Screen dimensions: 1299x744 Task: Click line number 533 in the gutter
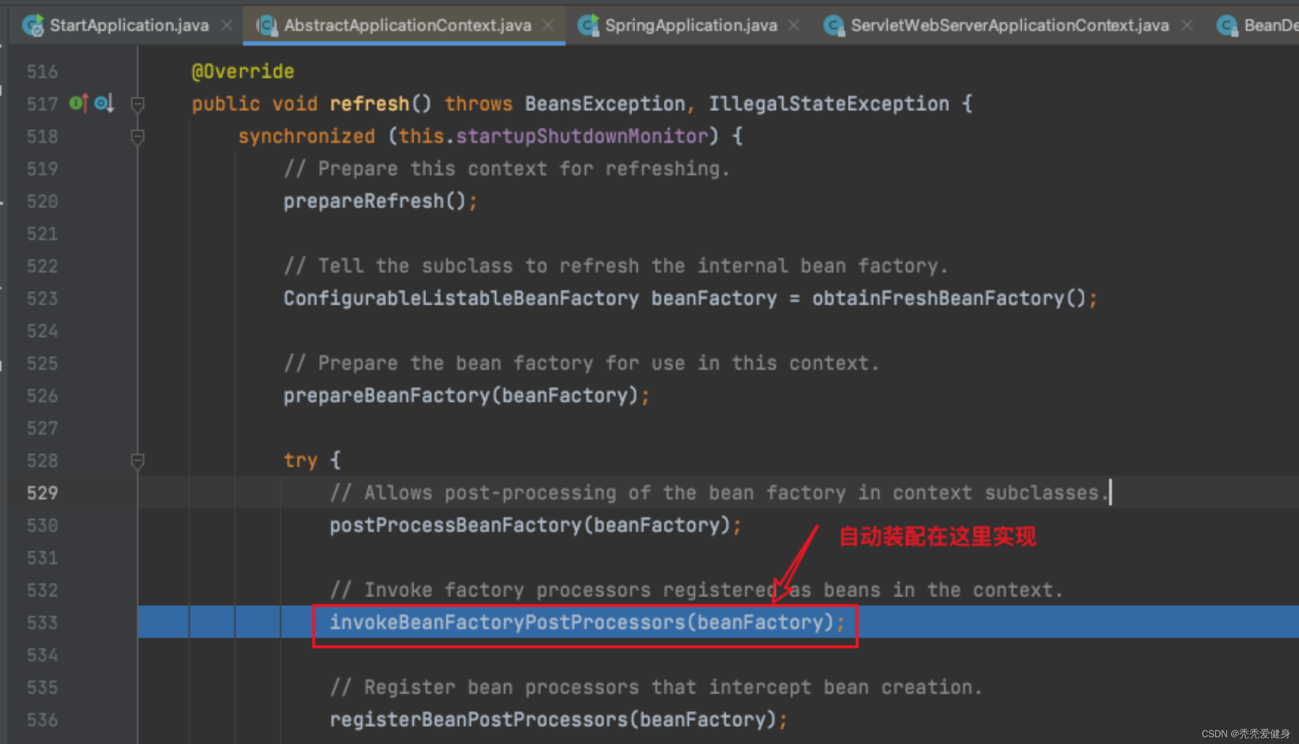coord(42,623)
